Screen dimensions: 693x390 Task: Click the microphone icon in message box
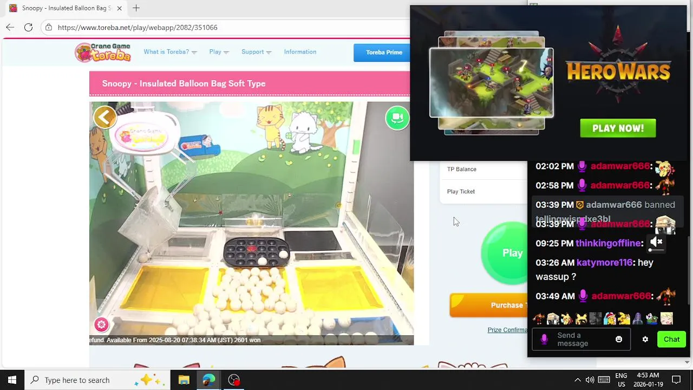click(544, 340)
